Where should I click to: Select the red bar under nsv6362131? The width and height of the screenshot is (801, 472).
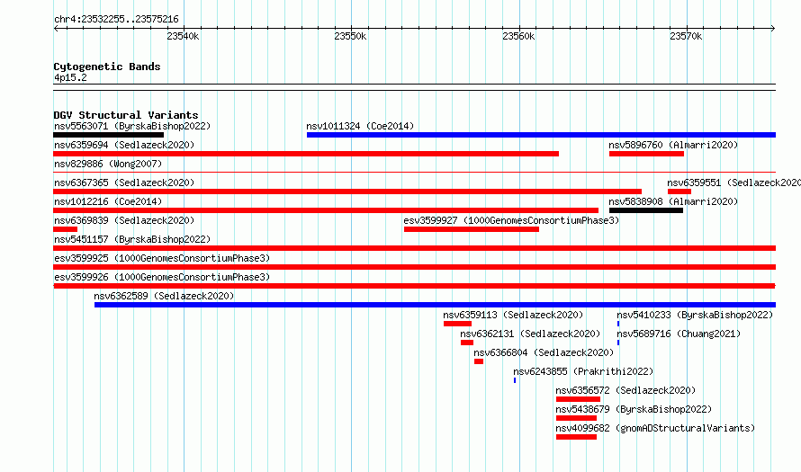[x=467, y=343]
